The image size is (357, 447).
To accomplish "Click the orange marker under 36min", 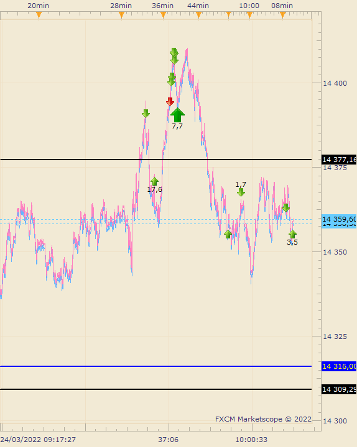I will (163, 16).
